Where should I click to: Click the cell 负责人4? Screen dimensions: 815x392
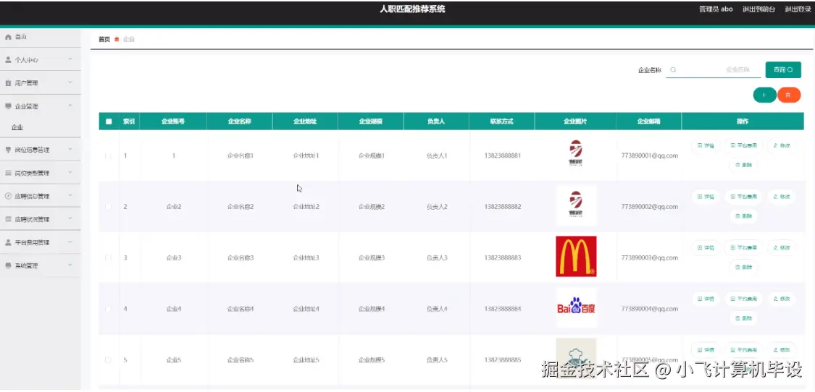coord(437,309)
